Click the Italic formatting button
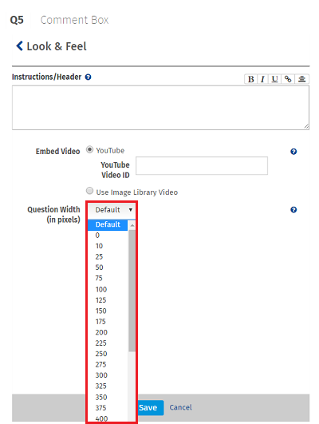319x424 pixels. [x=262, y=79]
